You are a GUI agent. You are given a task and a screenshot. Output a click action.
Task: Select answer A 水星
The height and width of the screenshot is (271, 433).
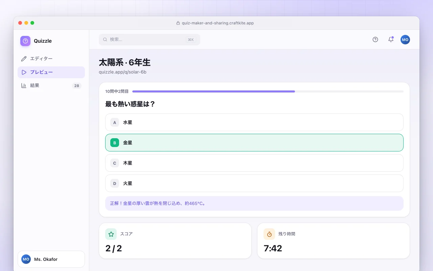254,122
